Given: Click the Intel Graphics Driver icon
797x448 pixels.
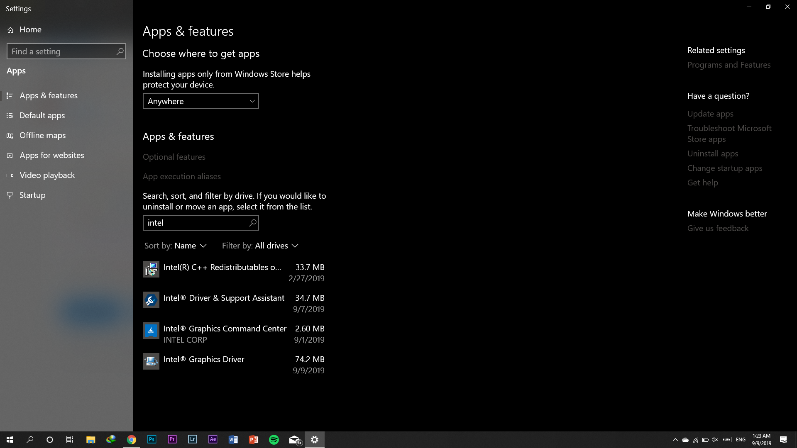Looking at the screenshot, I should 151,361.
